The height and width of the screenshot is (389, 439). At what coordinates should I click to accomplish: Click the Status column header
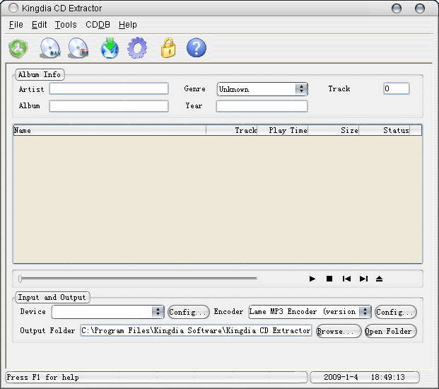point(385,131)
